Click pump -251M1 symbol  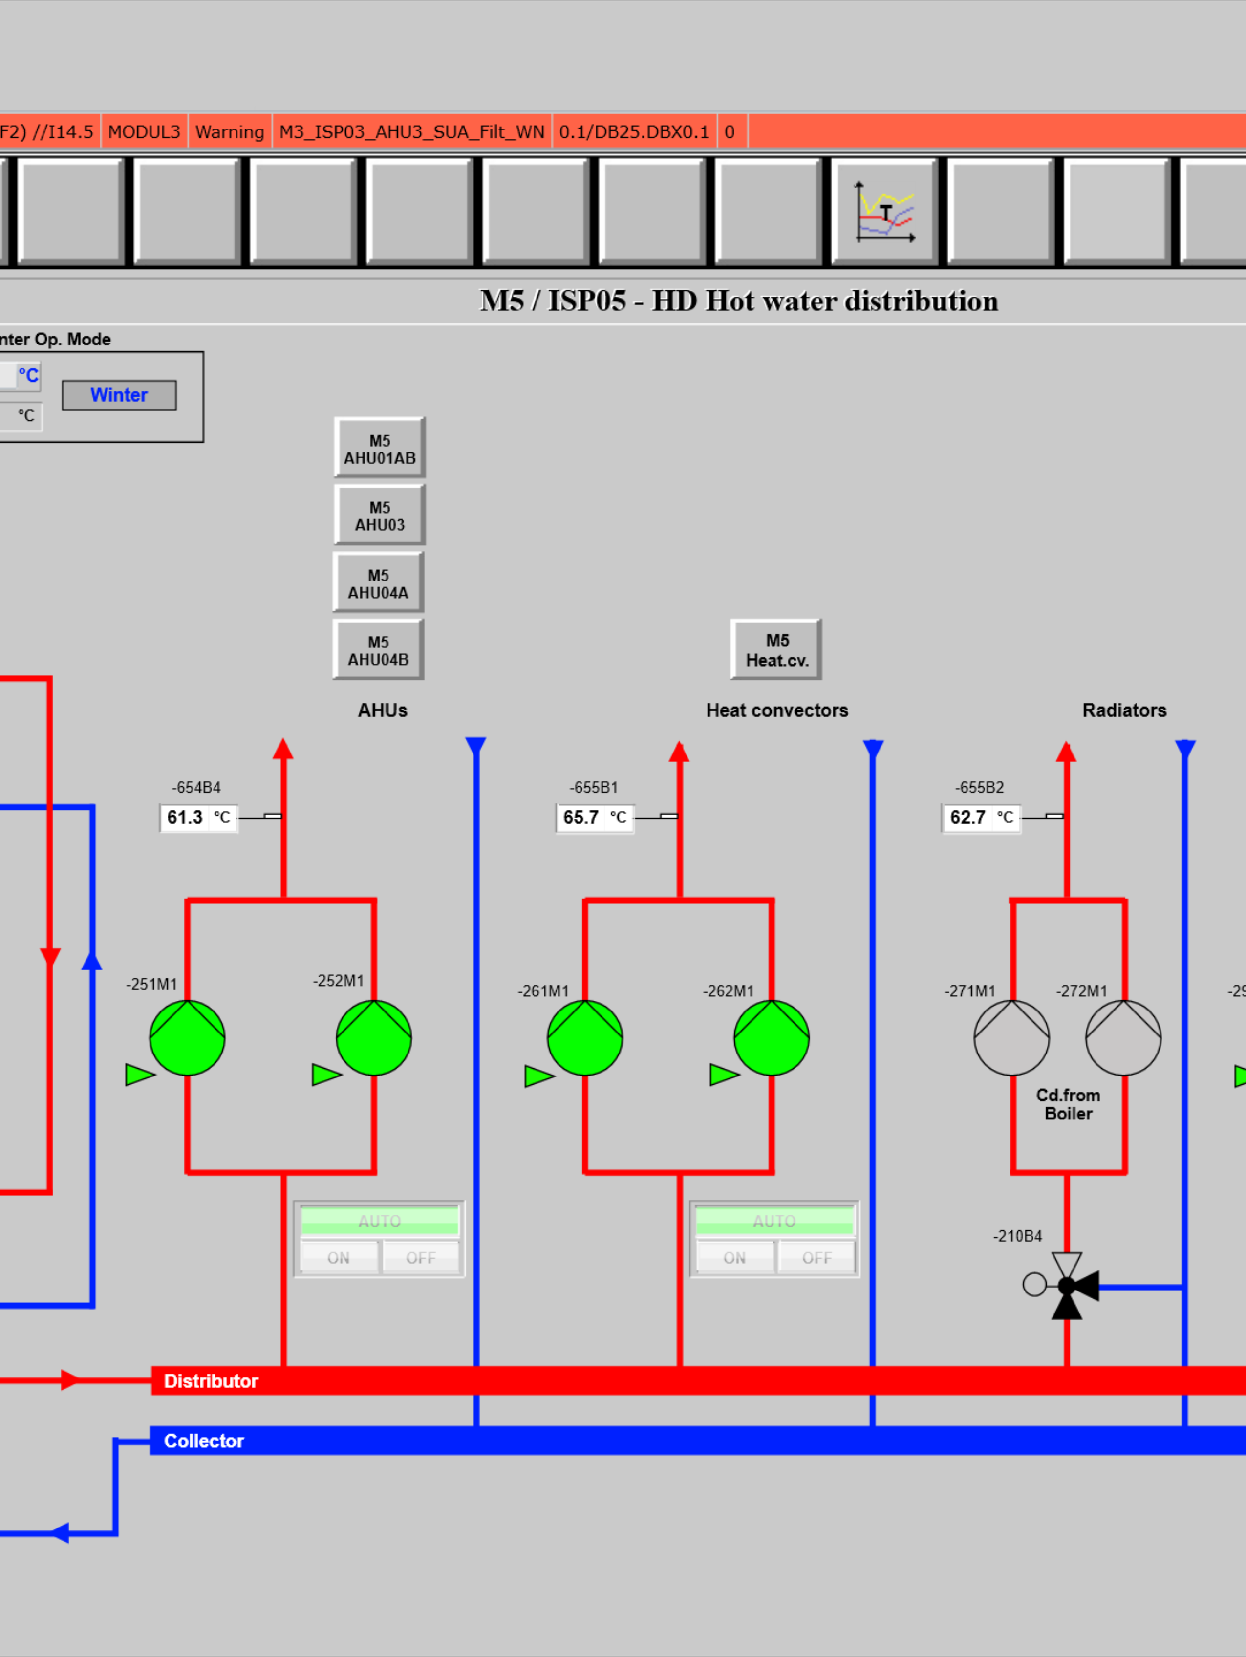tap(187, 1037)
